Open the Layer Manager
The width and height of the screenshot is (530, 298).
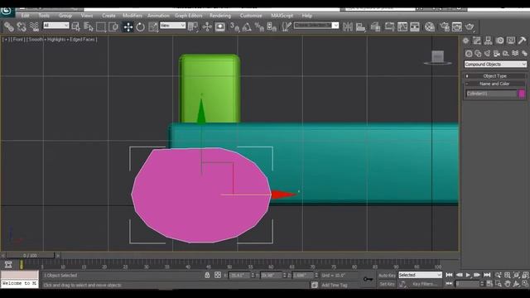pyautogui.click(x=375, y=26)
